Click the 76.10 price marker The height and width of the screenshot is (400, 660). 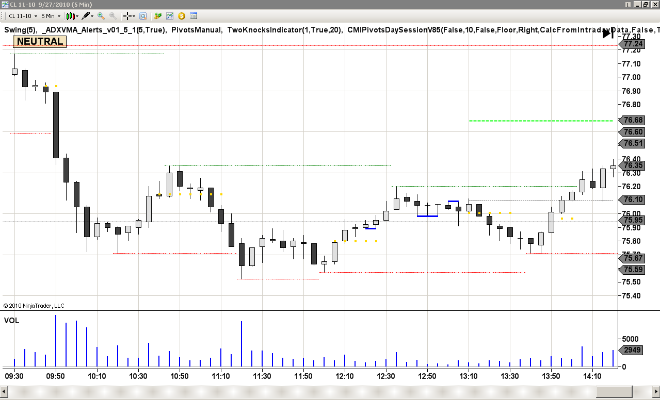pyautogui.click(x=633, y=199)
